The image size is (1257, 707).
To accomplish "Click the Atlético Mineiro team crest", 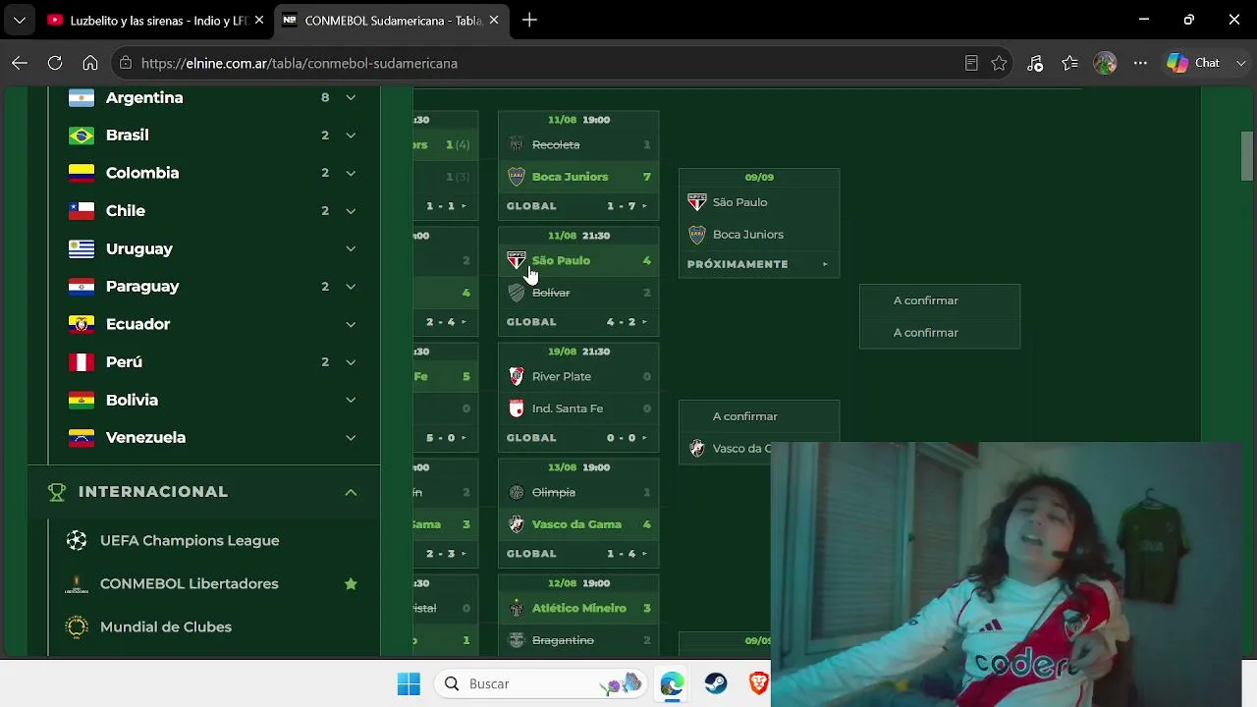I will pos(517,609).
